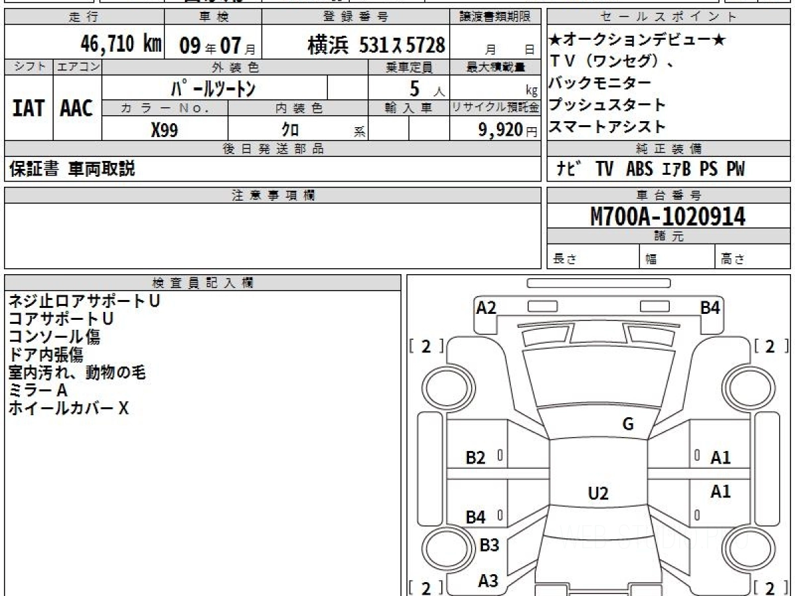Screen dimensions: 795x596
Task: Click the empty 注意事項 notes field
Action: pos(273,236)
